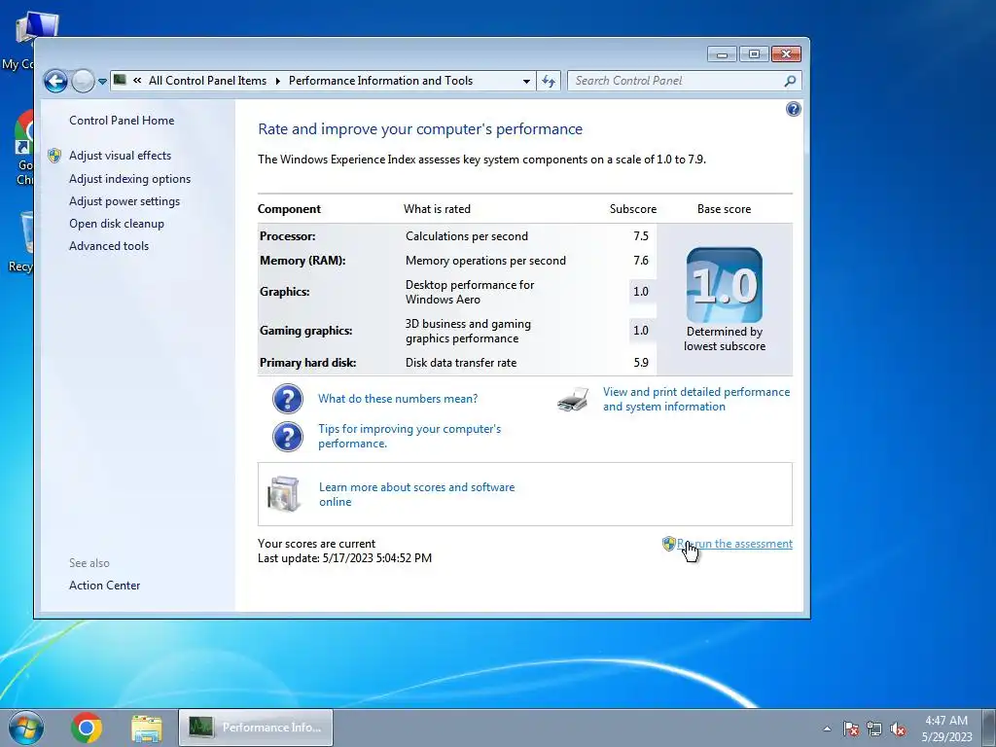Click the Back navigation arrow button
This screenshot has width=996, height=747.
55,81
